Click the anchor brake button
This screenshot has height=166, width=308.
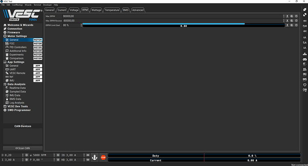pos(95,157)
